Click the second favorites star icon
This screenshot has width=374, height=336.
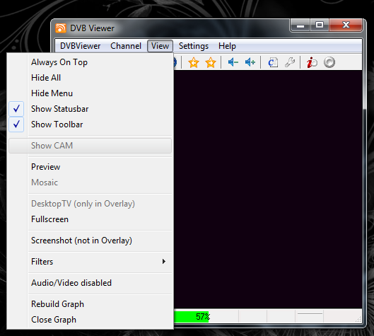(211, 62)
